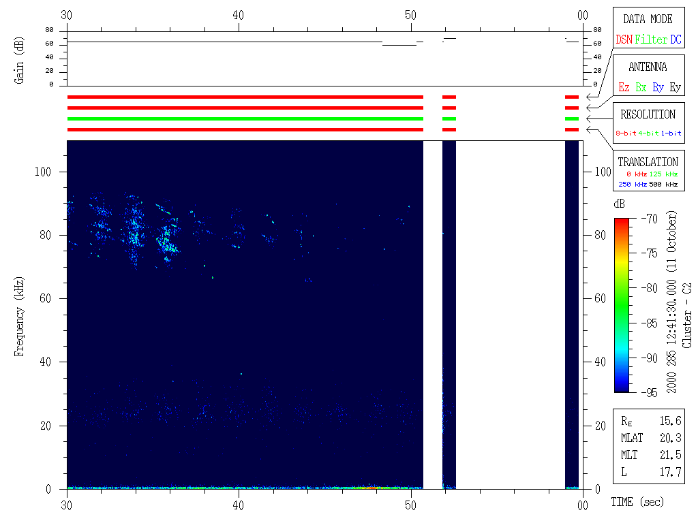Select the red Ez antenna label

(x=624, y=88)
